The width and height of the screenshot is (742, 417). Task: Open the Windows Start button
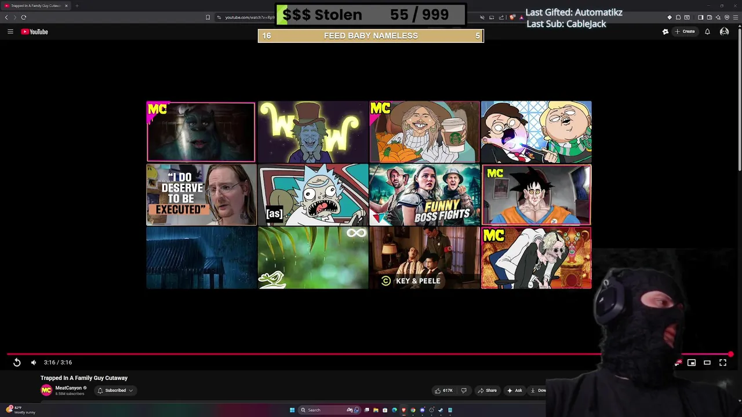click(292, 410)
